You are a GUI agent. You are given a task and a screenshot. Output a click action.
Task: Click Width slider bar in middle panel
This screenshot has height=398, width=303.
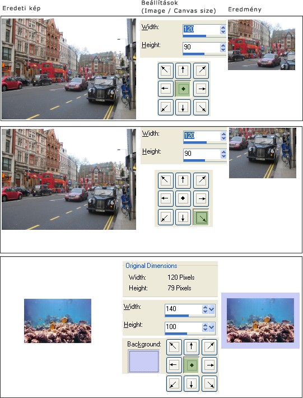pos(205,142)
